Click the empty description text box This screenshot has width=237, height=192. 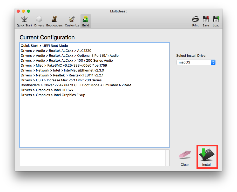(93, 158)
